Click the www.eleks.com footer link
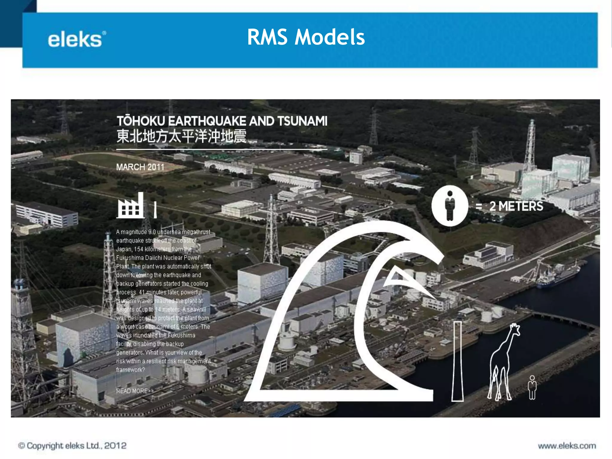612x459 pixels. click(x=567, y=446)
